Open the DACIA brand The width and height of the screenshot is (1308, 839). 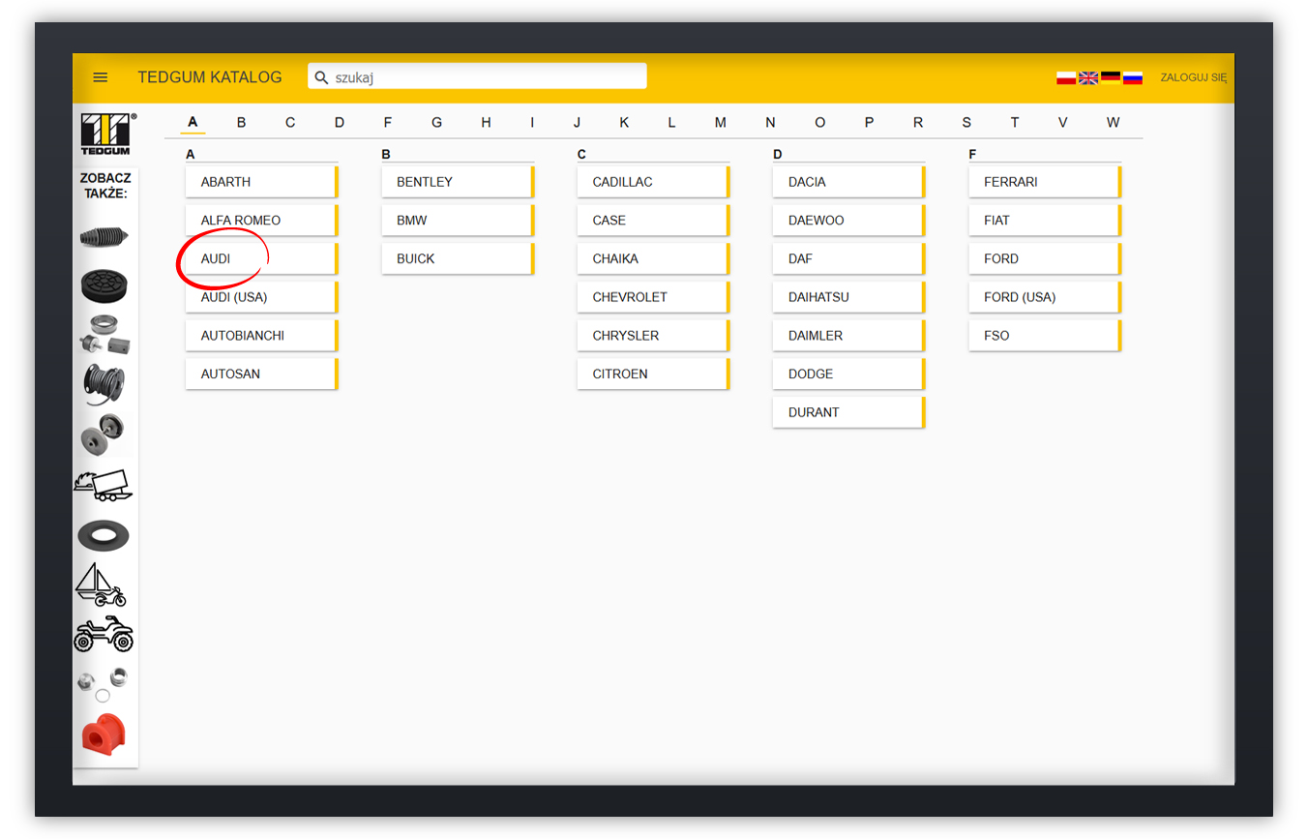pyautogui.click(x=849, y=182)
